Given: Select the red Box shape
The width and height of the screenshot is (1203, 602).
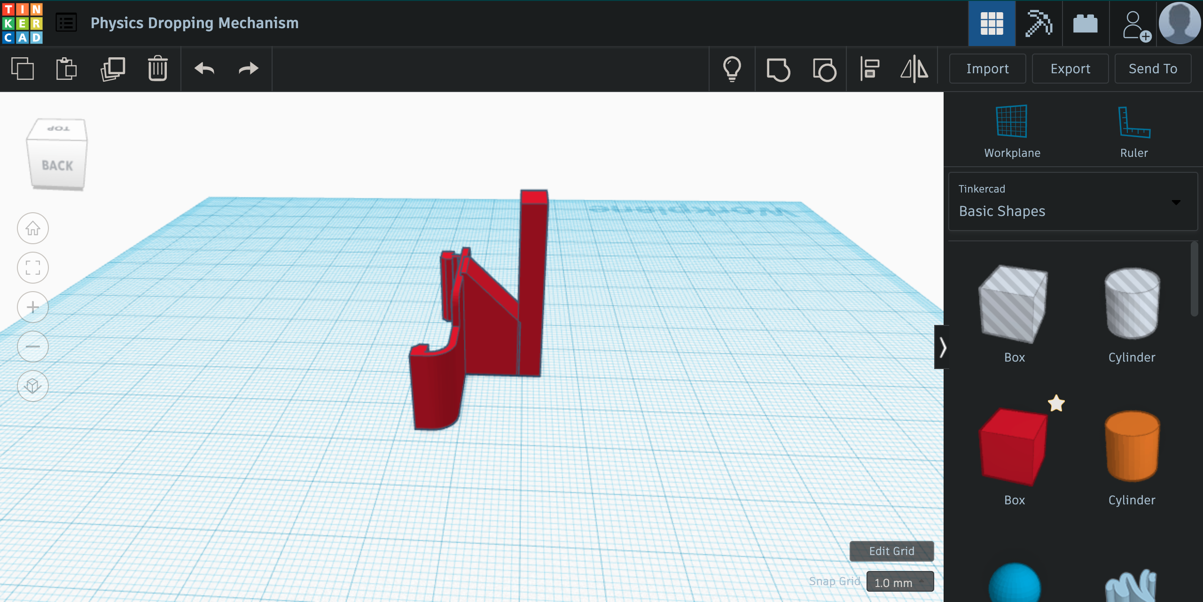Looking at the screenshot, I should [x=1014, y=447].
